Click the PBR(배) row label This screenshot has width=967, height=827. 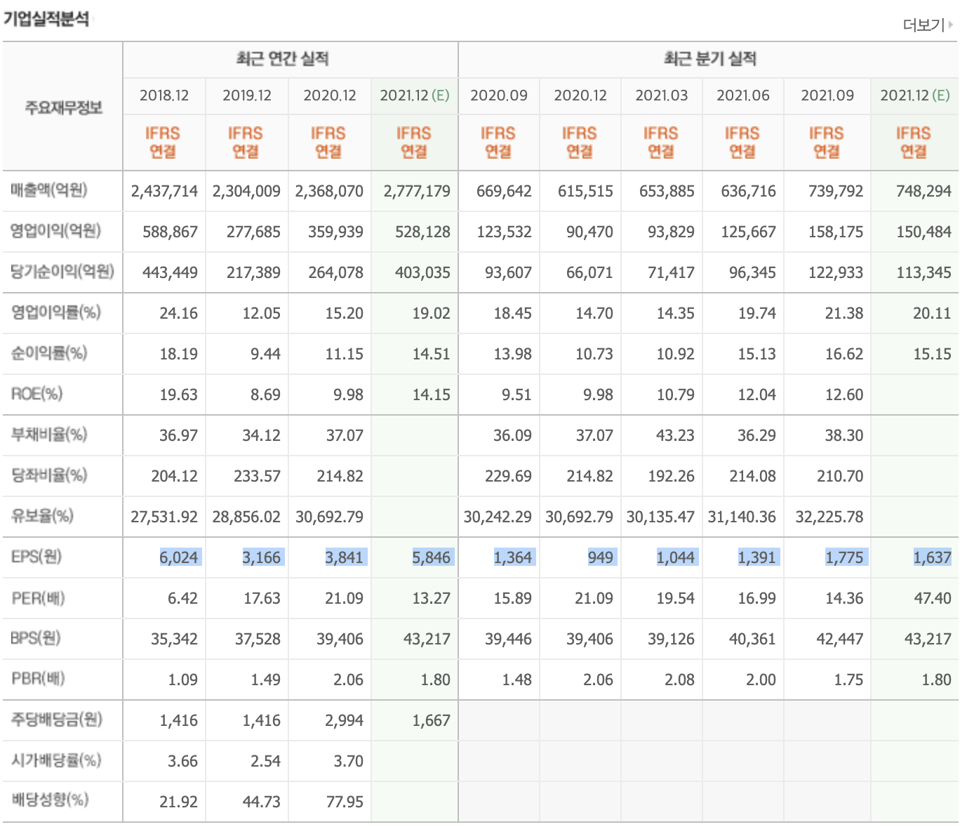pyautogui.click(x=38, y=679)
